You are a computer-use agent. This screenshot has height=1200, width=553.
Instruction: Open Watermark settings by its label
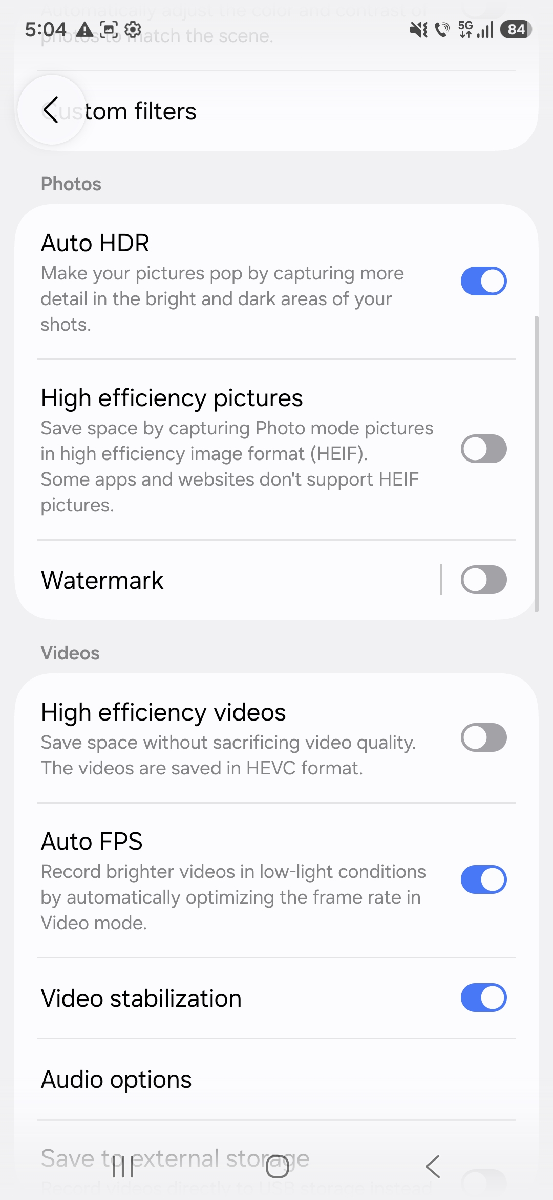click(102, 581)
